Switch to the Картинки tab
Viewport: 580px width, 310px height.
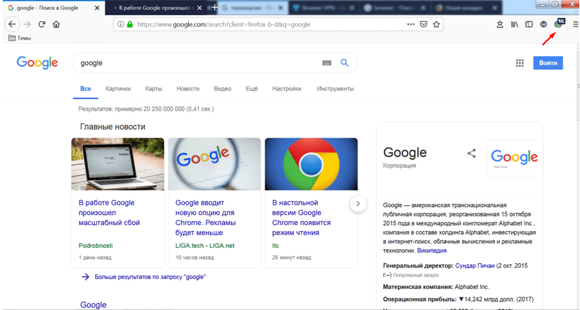coord(118,89)
